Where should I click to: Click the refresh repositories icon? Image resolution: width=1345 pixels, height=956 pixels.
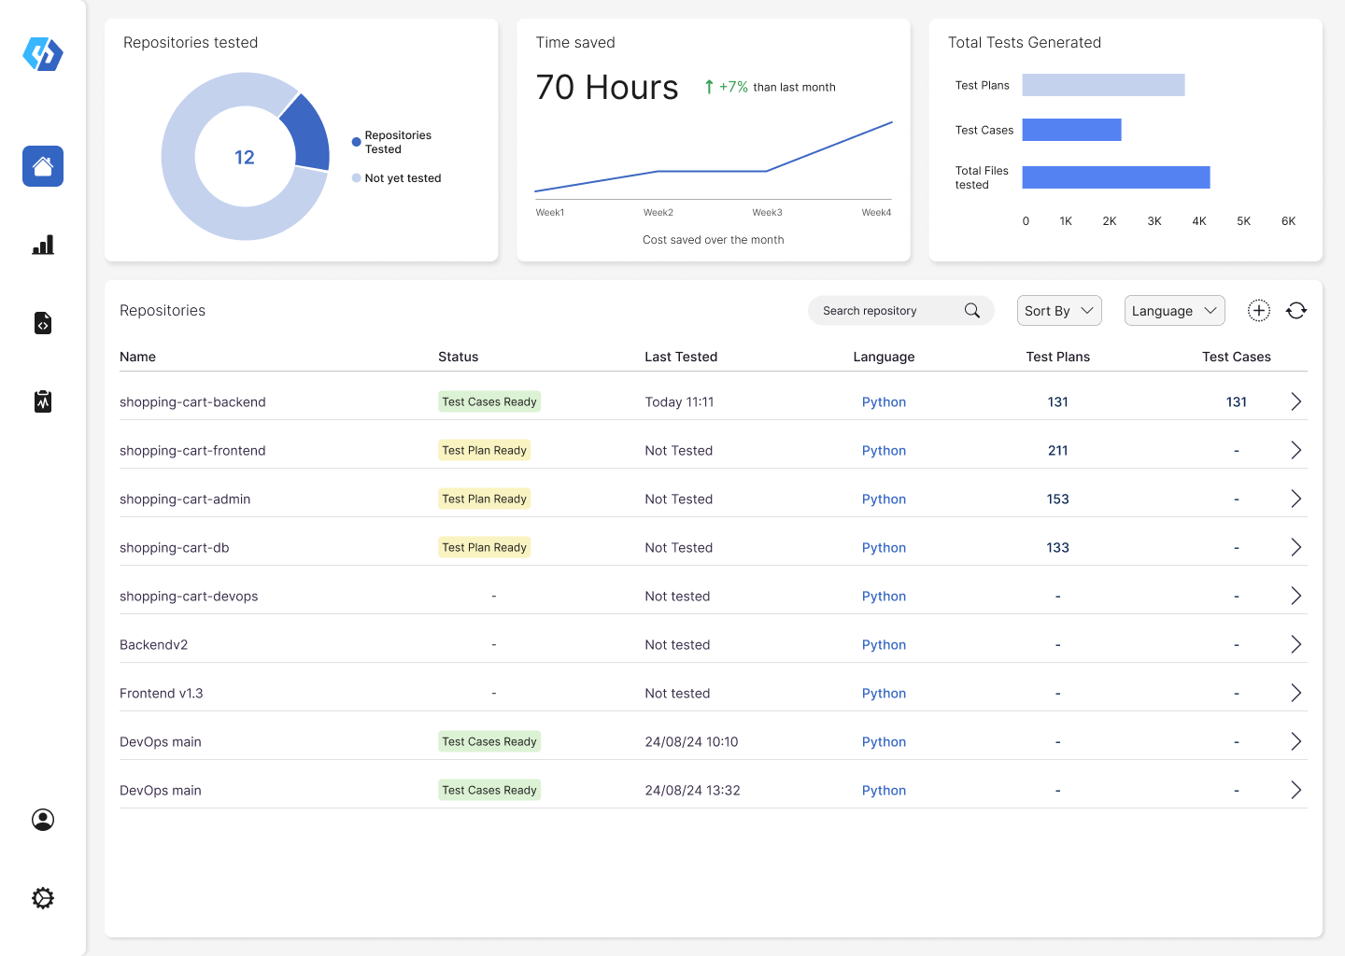tap(1296, 311)
